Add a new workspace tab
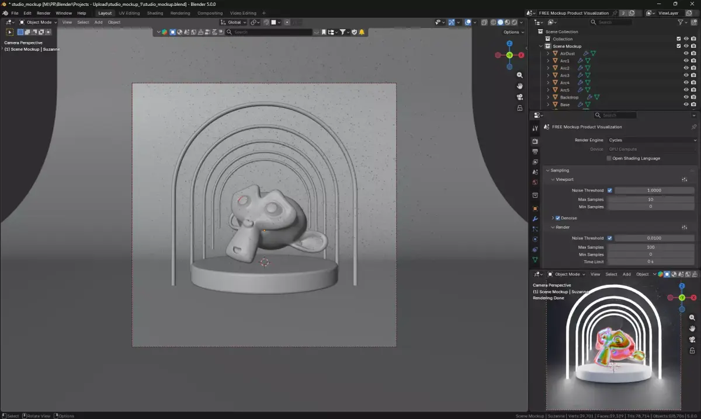Image resolution: width=701 pixels, height=419 pixels. pos(263,13)
